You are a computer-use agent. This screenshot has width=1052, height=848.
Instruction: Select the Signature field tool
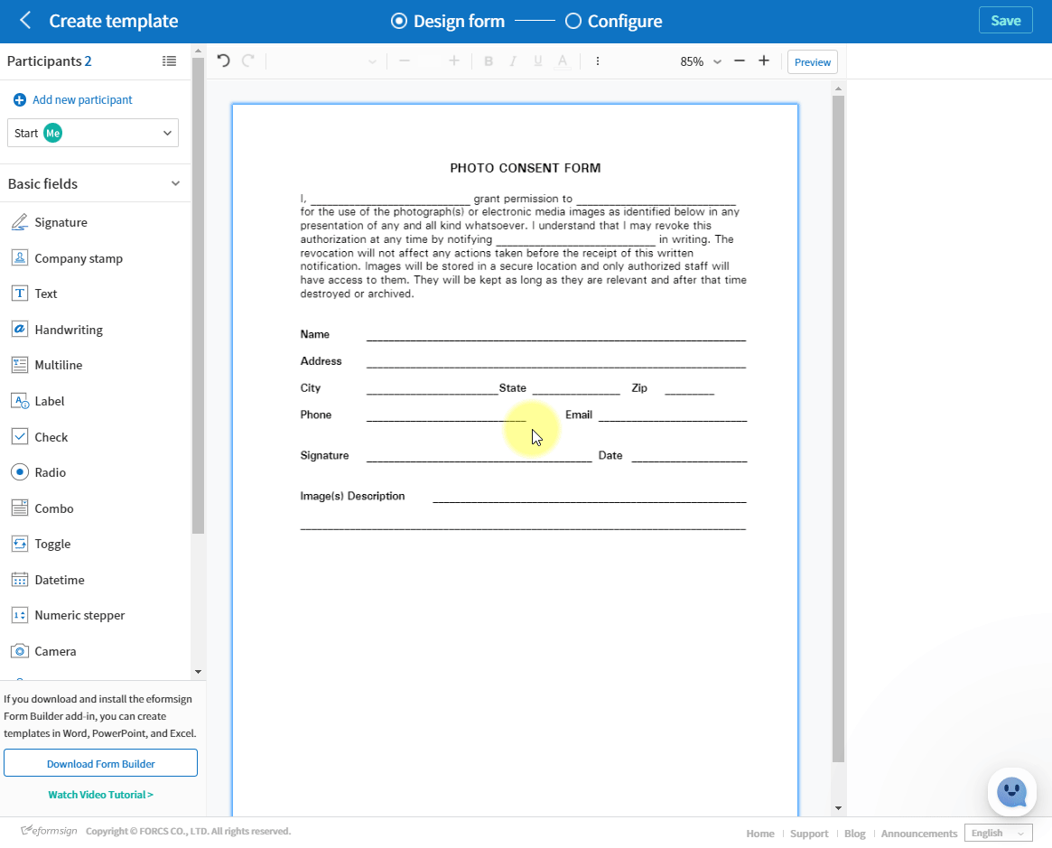pos(60,221)
